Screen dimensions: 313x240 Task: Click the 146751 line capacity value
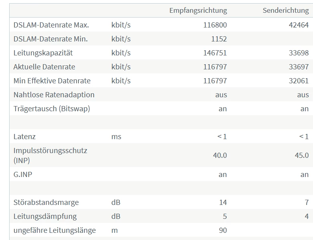coord(215,53)
